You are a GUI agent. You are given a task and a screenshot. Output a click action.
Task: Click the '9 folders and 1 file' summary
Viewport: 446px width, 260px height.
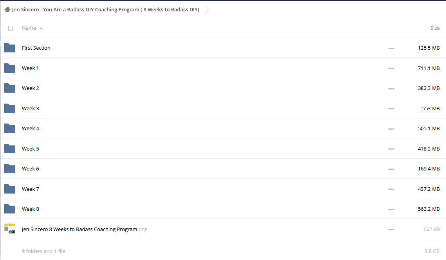pos(43,251)
